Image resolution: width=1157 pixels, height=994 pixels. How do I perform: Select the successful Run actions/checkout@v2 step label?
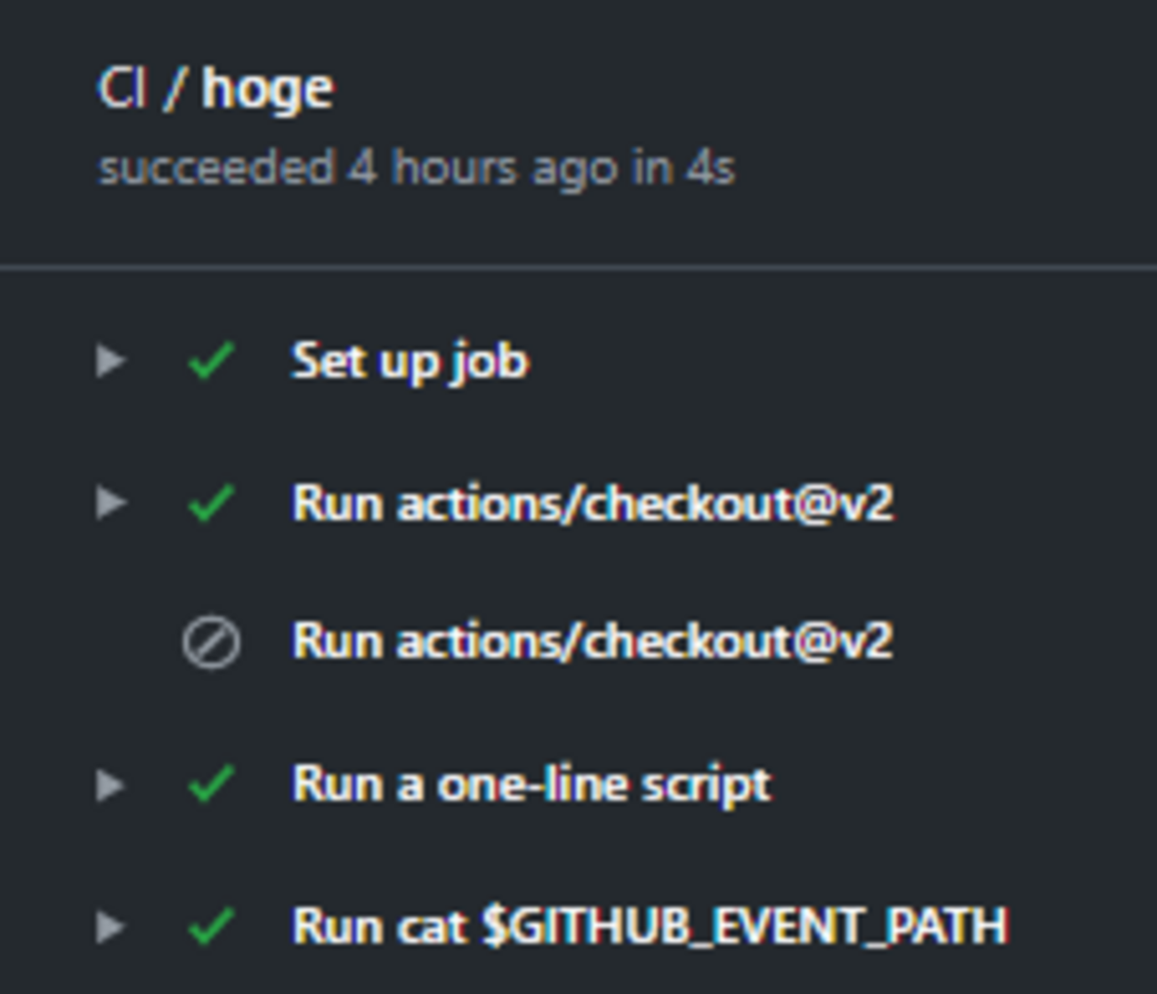(x=592, y=503)
